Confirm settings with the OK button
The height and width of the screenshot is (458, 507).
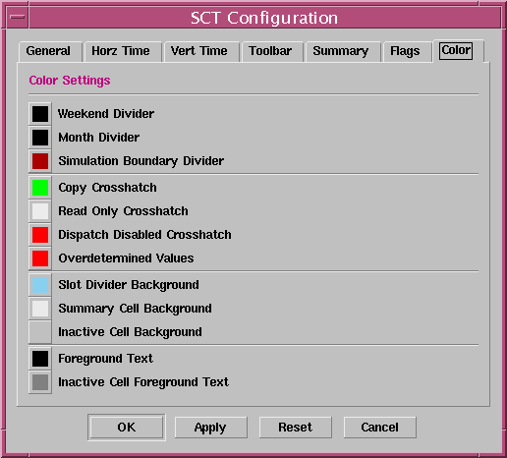(127, 428)
